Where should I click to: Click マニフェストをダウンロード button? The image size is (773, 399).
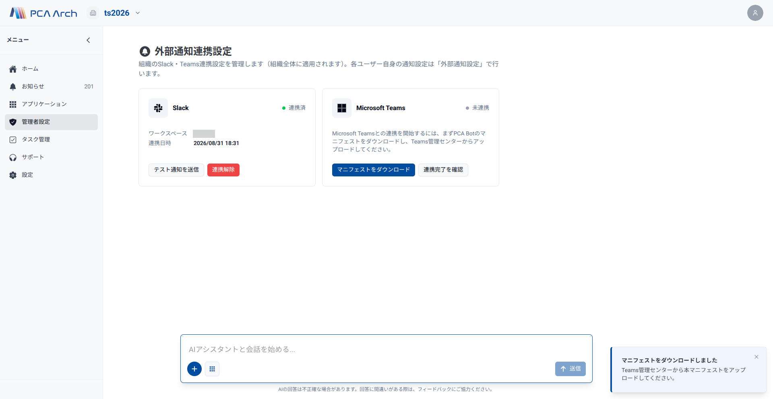pos(374,170)
